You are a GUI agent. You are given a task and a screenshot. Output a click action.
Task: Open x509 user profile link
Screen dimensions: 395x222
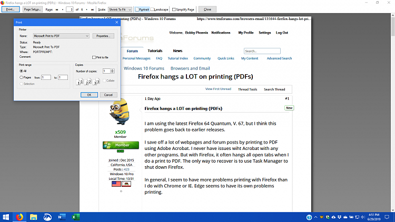(x=120, y=132)
